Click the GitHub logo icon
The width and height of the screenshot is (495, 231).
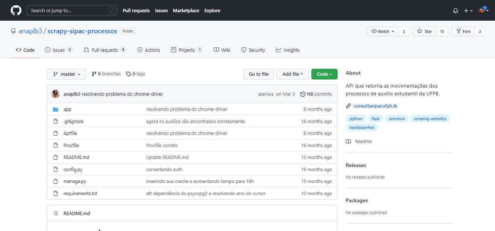(16, 10)
